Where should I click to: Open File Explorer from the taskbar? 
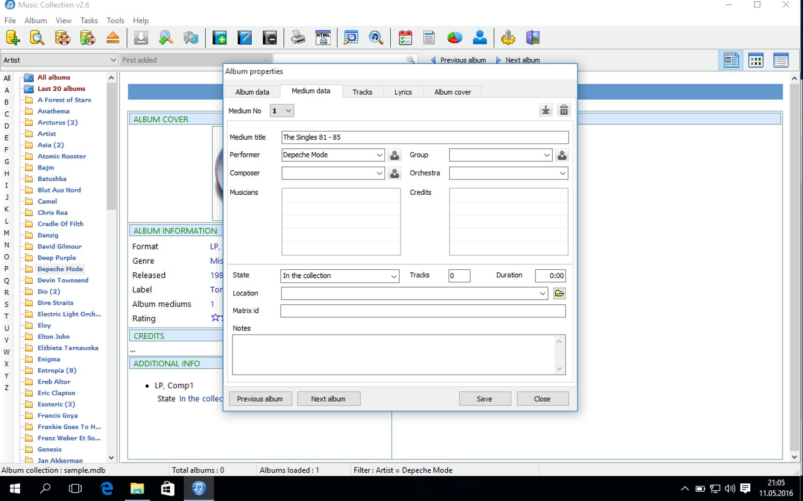pyautogui.click(x=137, y=488)
